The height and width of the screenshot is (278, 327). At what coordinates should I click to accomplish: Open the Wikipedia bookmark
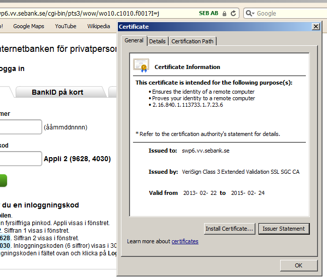[98, 26]
